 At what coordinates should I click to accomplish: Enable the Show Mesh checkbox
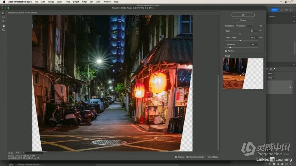[206, 157]
